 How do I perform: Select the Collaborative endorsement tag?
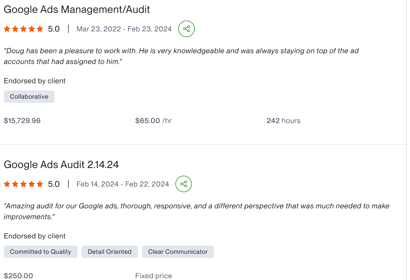point(29,97)
